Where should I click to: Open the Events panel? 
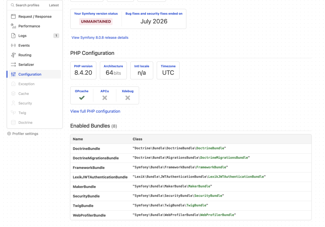click(35, 45)
